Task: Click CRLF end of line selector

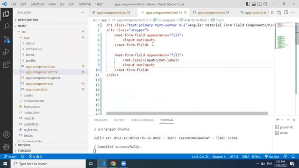Action: tap(245, 157)
